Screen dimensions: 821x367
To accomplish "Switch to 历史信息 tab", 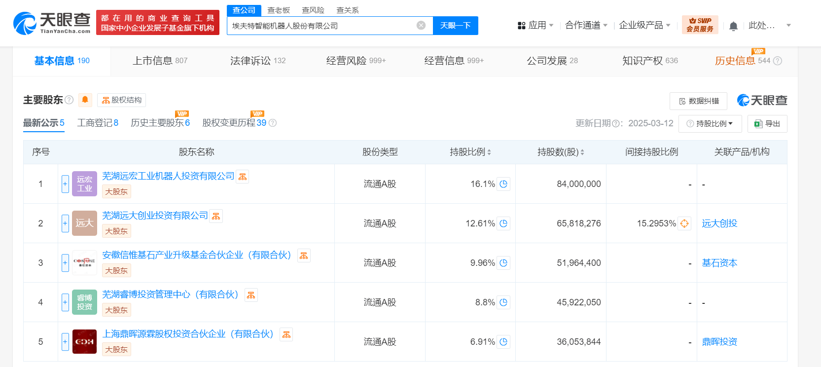I will point(742,61).
